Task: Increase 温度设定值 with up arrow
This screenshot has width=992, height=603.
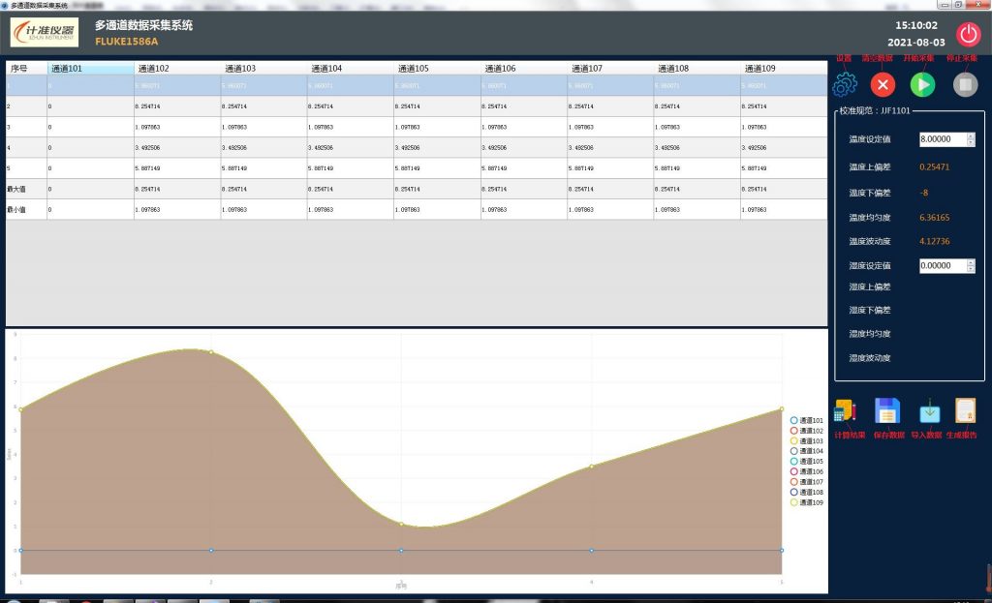Action: tap(971, 136)
